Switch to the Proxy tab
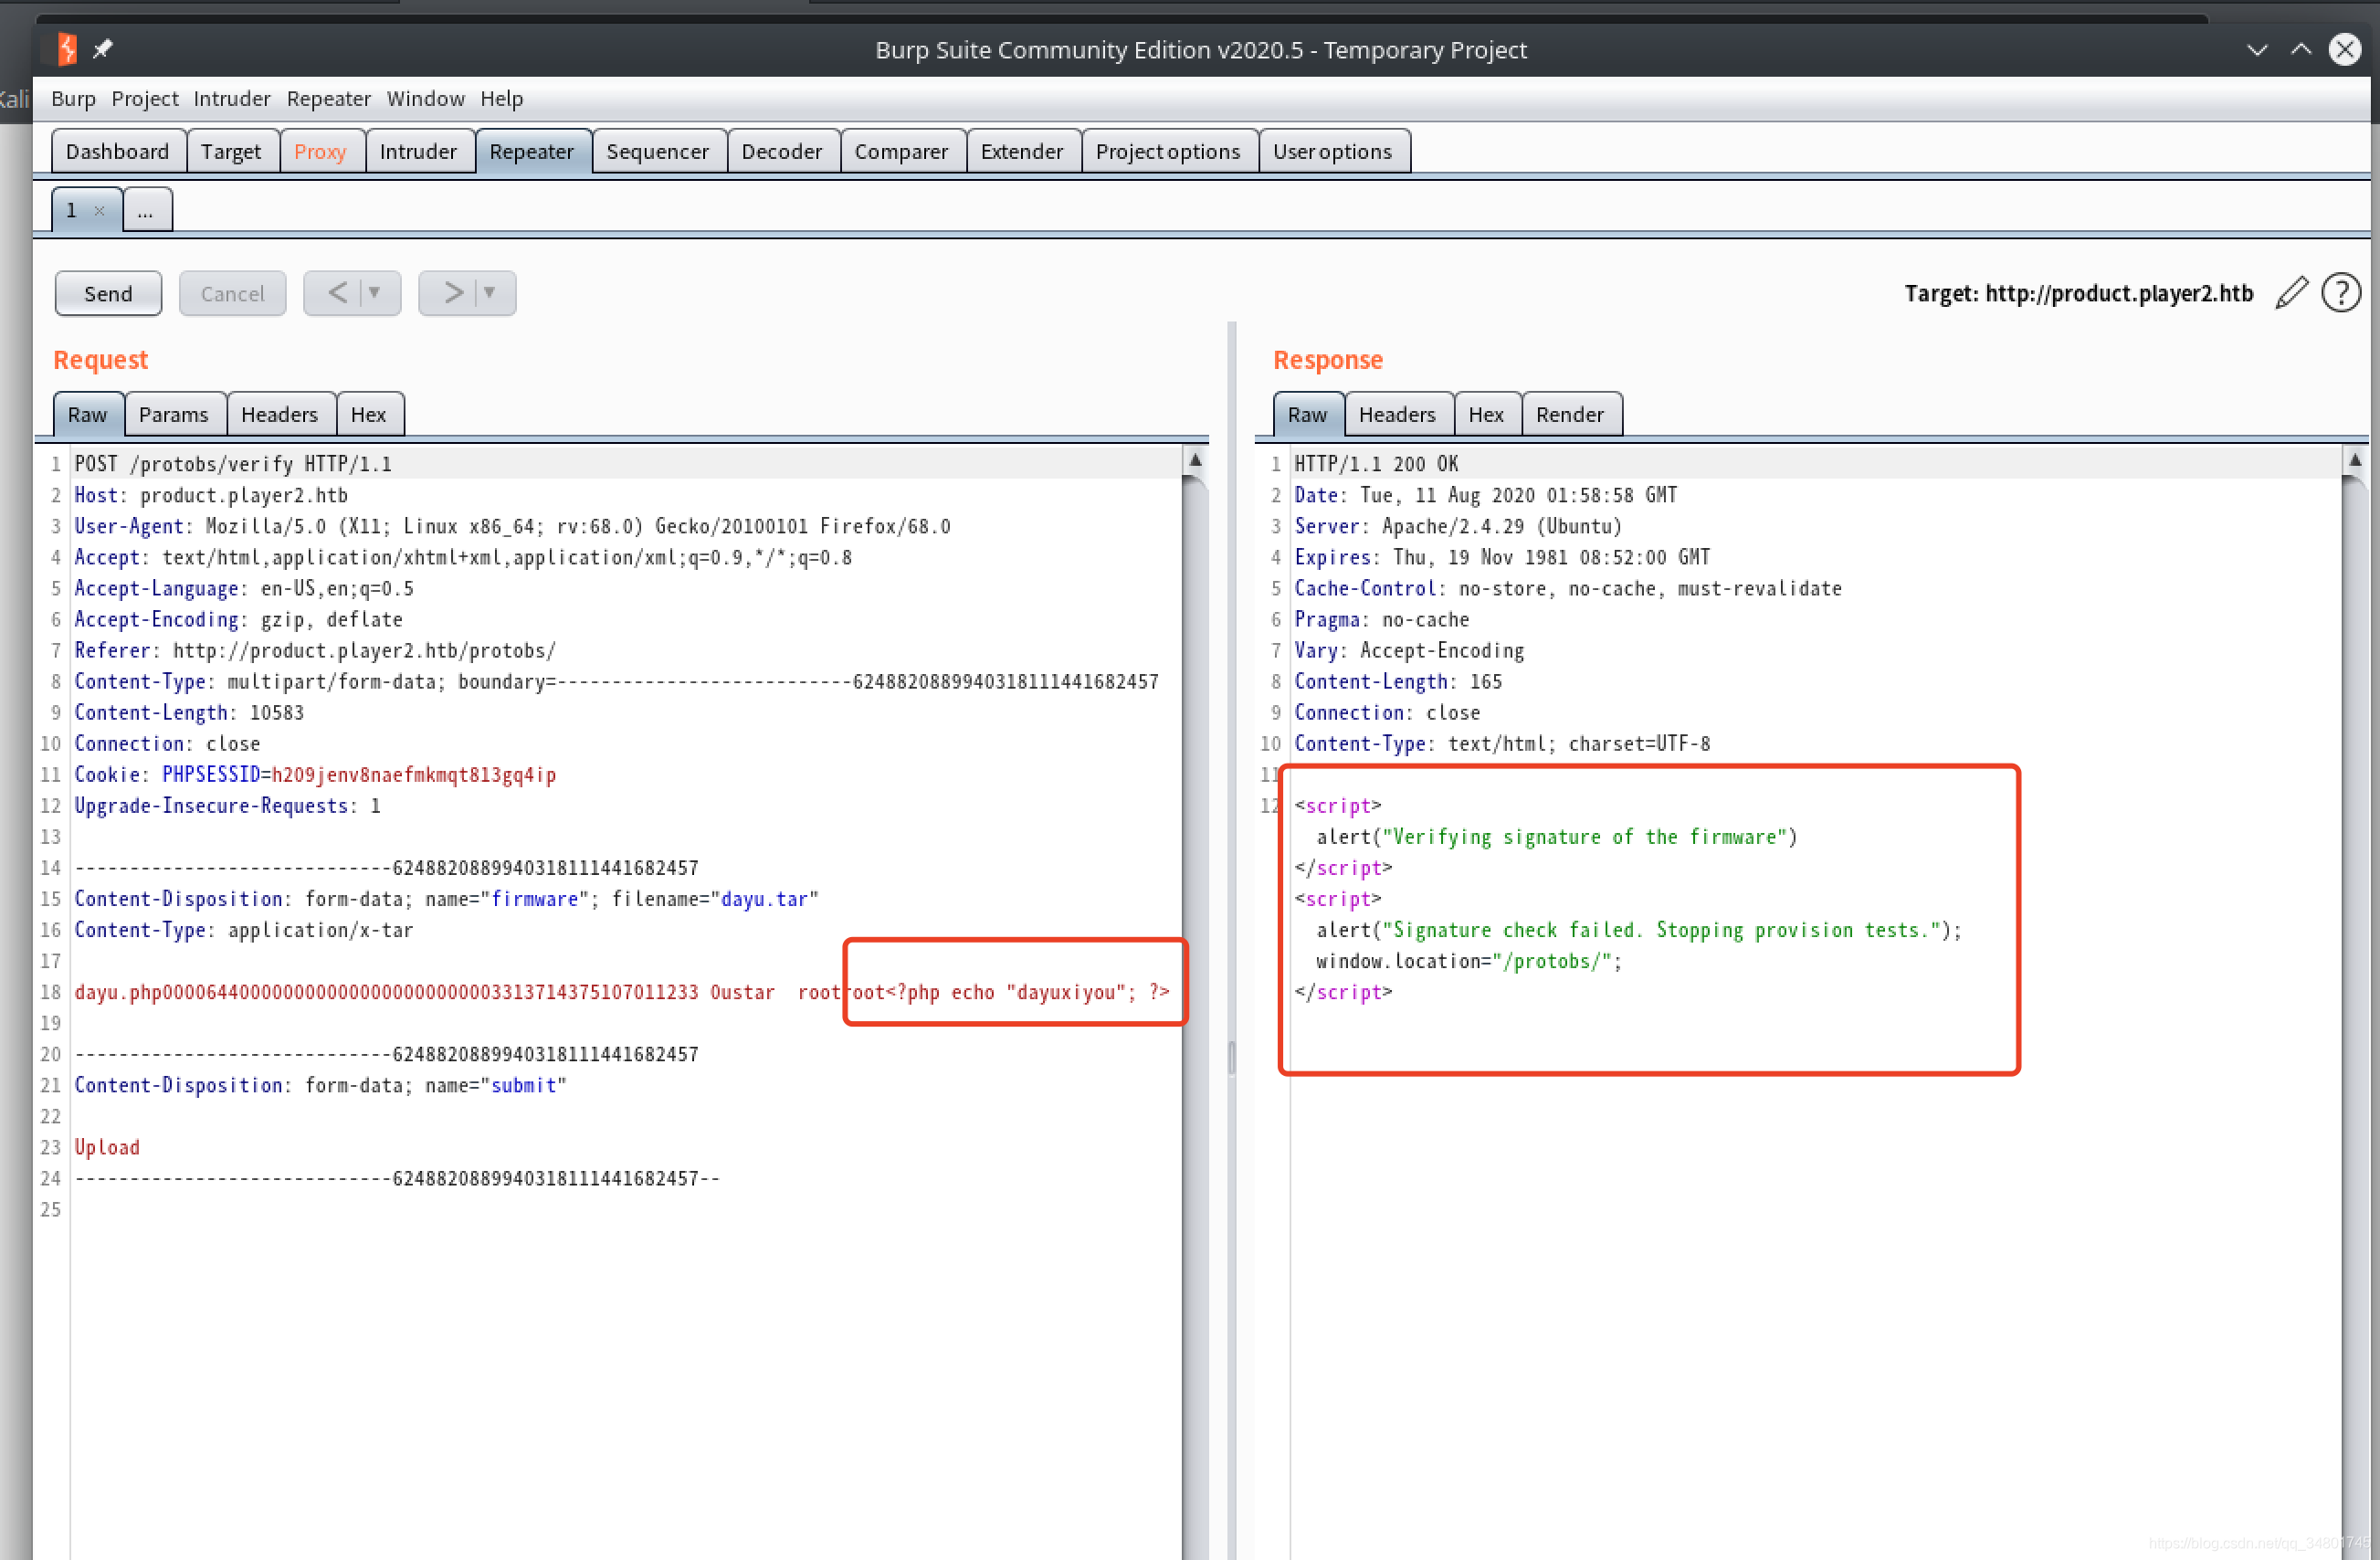2380x1560 pixels. (x=320, y=151)
